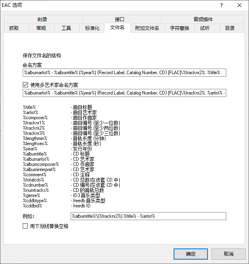Enable 用下划线替换空格 checkbox
249x264 pixels.
pyautogui.click(x=26, y=226)
